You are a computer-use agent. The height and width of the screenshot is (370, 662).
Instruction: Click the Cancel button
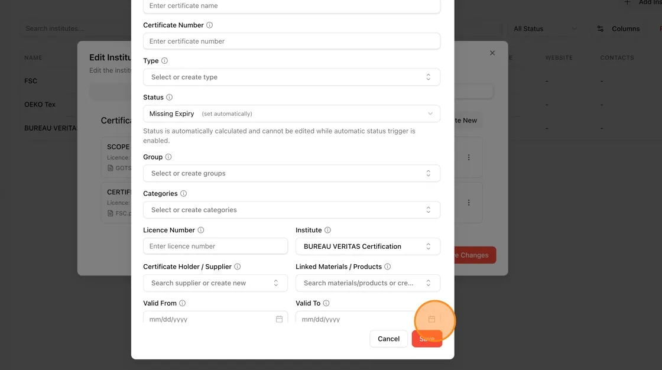(x=388, y=339)
